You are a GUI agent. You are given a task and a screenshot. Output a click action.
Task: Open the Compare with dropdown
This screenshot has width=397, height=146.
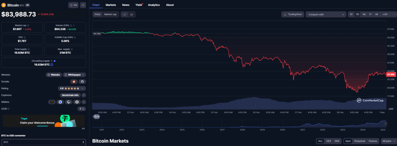coord(326,14)
